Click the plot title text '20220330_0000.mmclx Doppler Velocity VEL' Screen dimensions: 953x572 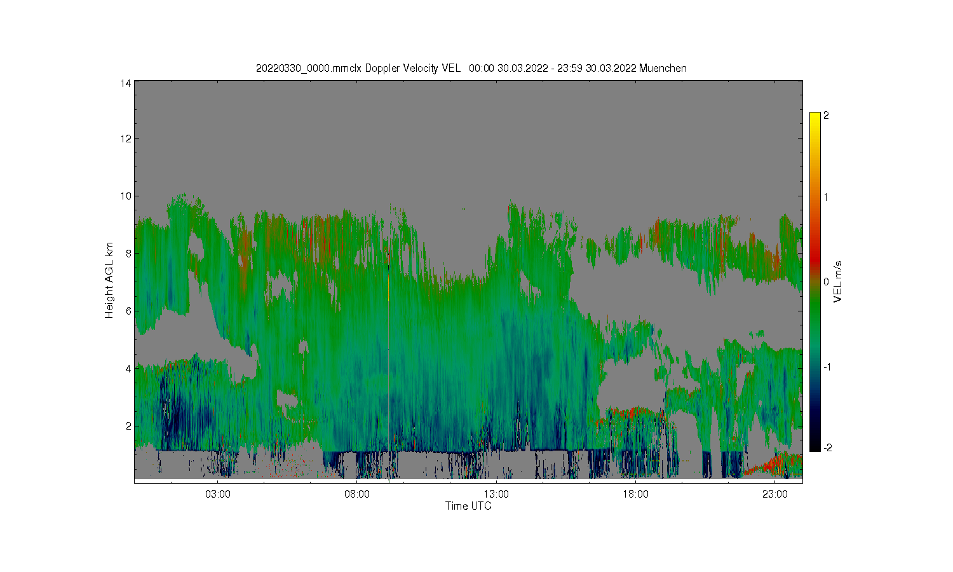(x=358, y=68)
